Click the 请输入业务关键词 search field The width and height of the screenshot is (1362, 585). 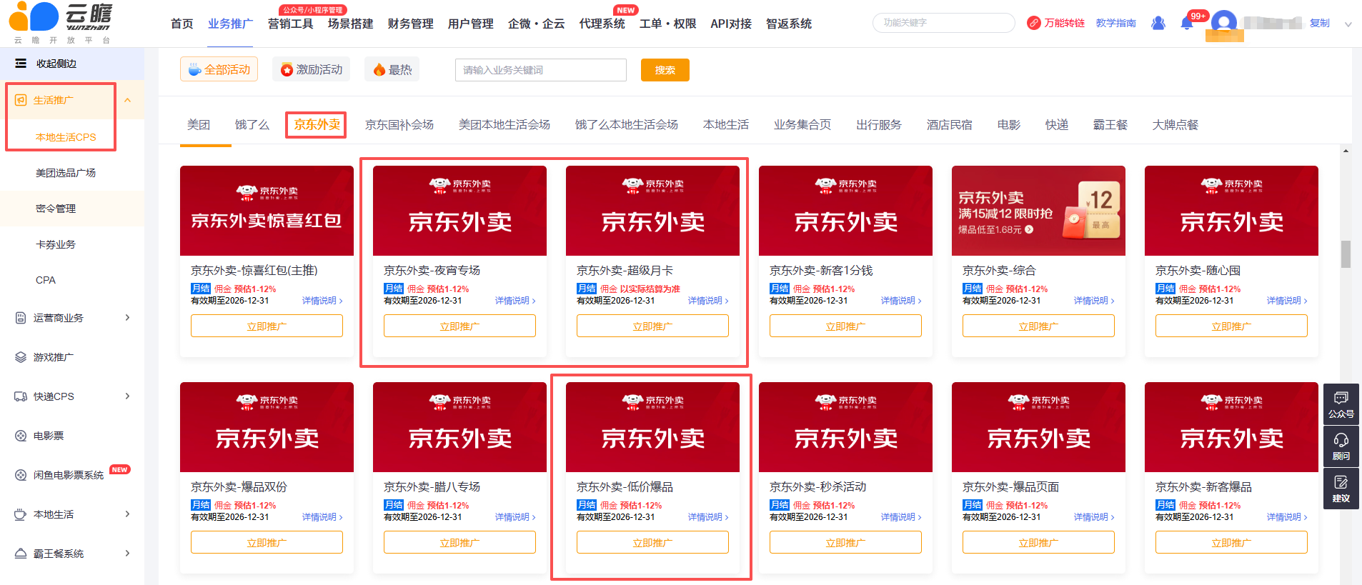click(x=541, y=70)
